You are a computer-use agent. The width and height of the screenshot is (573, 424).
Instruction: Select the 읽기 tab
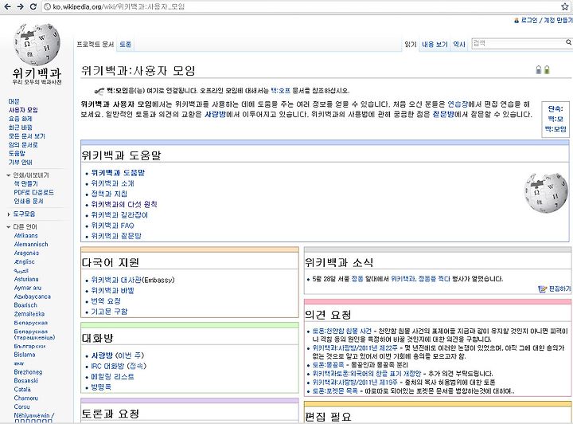tap(411, 45)
